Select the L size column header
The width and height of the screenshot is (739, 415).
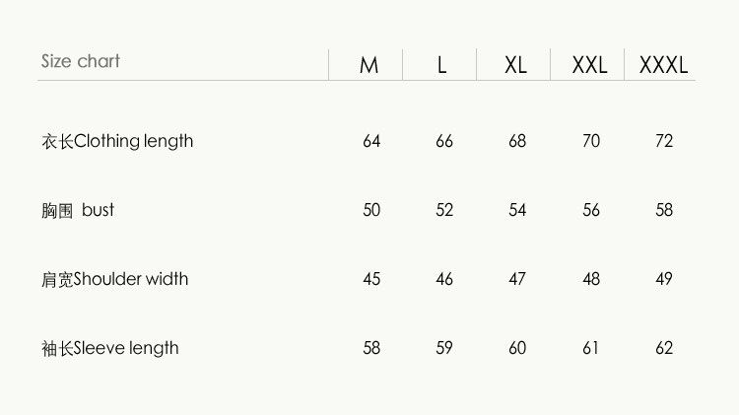[441, 65]
